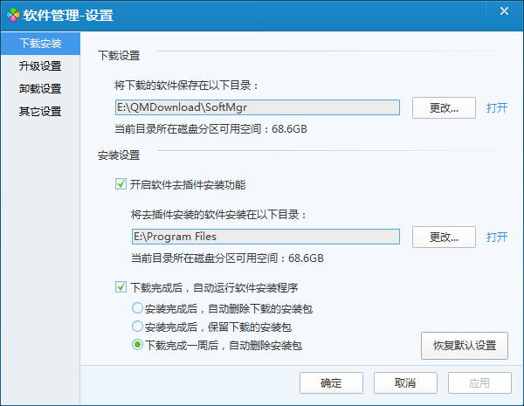
Task: Toggle 下载完成后，自动运行软件安装程序 checkbox
Action: (x=121, y=287)
